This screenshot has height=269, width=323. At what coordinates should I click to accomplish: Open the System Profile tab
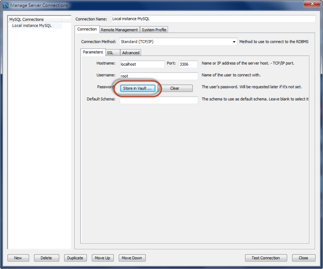(154, 30)
